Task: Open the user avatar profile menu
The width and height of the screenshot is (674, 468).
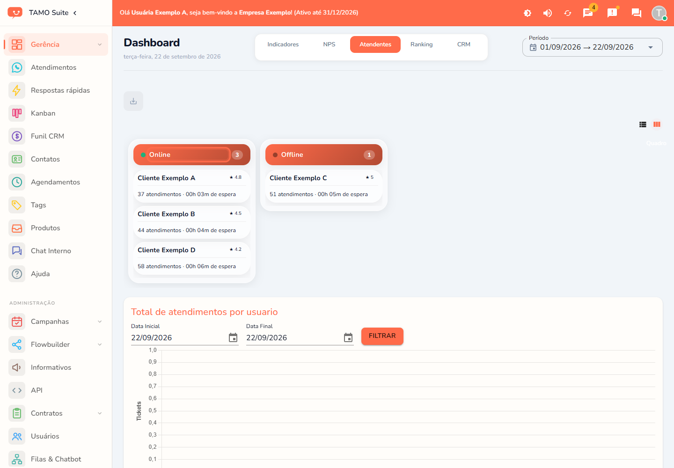Action: pos(659,13)
